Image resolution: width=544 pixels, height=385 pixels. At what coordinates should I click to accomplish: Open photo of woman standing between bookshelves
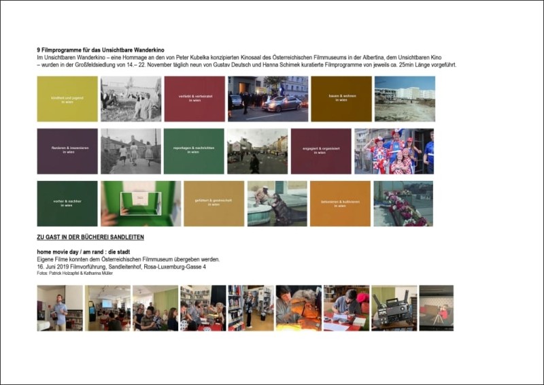point(251,308)
